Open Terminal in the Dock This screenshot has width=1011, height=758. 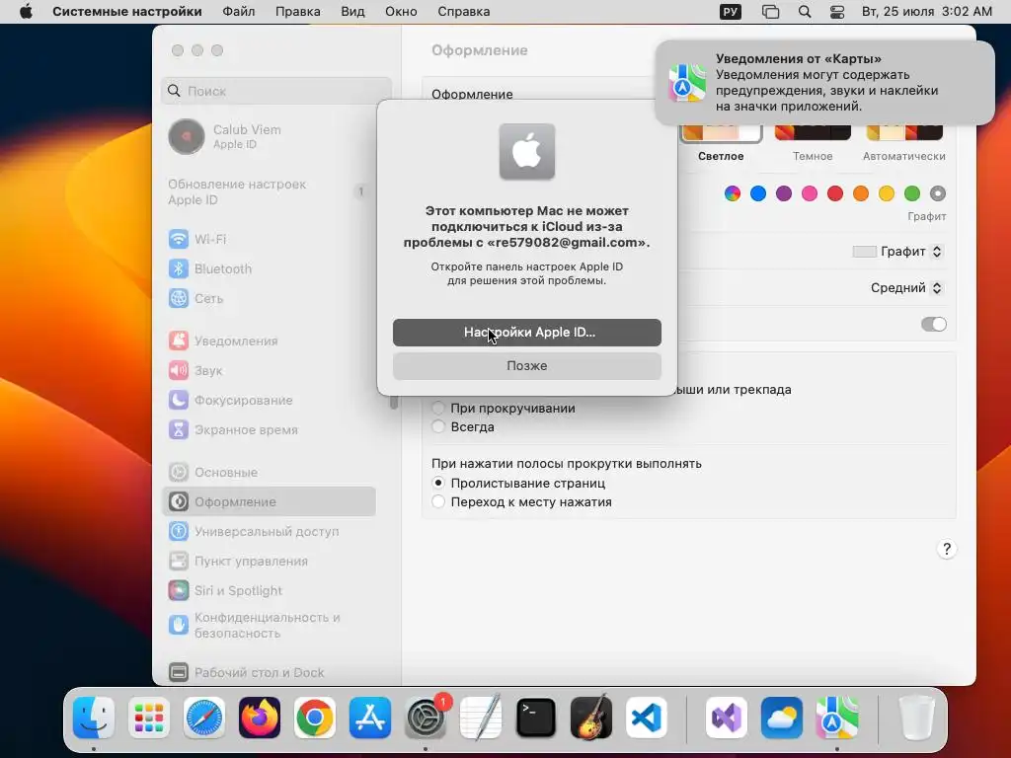tap(536, 718)
